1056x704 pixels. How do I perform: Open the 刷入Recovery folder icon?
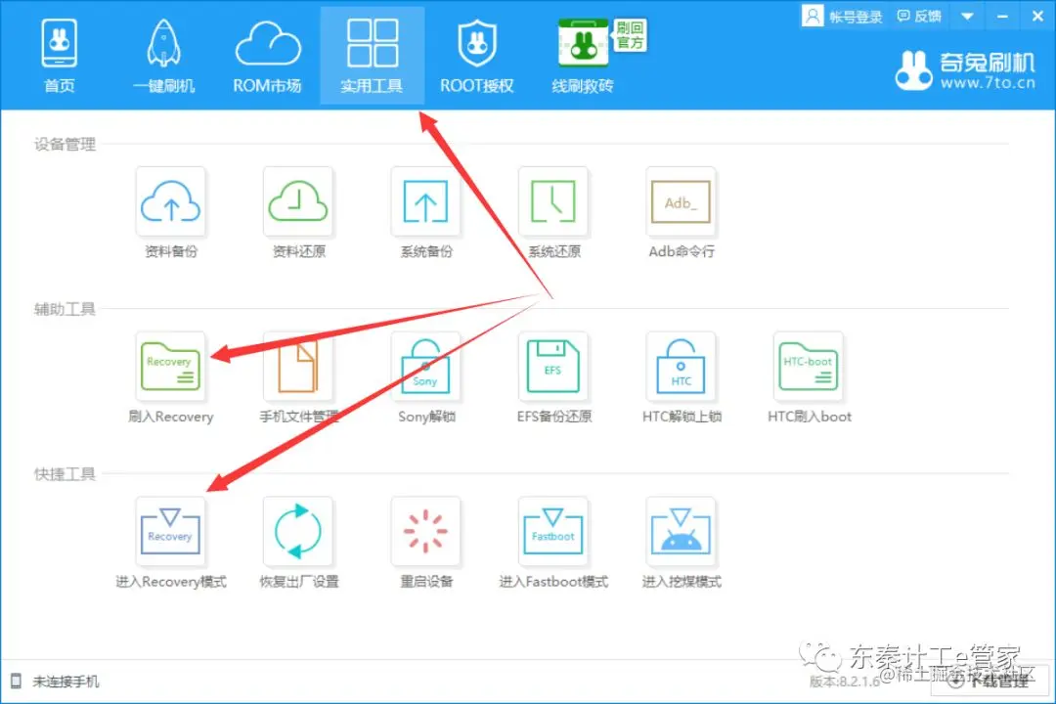[170, 366]
